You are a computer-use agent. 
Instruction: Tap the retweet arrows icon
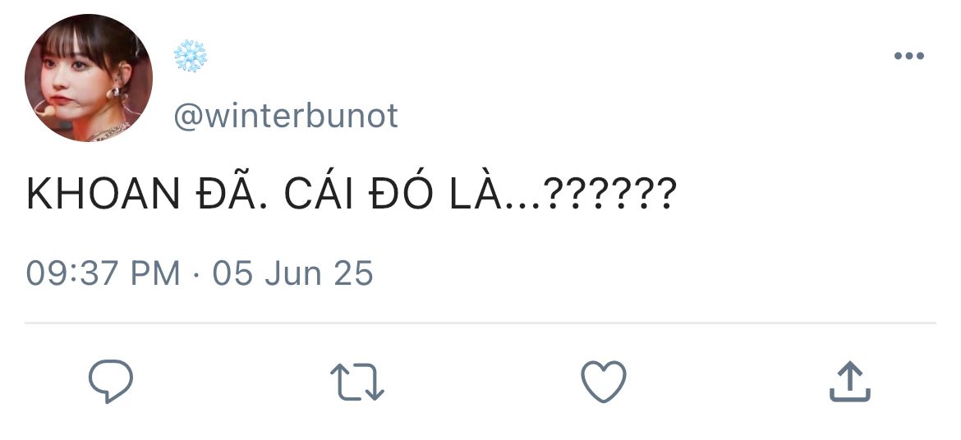(x=356, y=382)
